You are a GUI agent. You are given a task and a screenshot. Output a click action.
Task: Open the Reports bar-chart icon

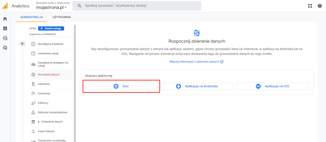[x=5, y=29]
